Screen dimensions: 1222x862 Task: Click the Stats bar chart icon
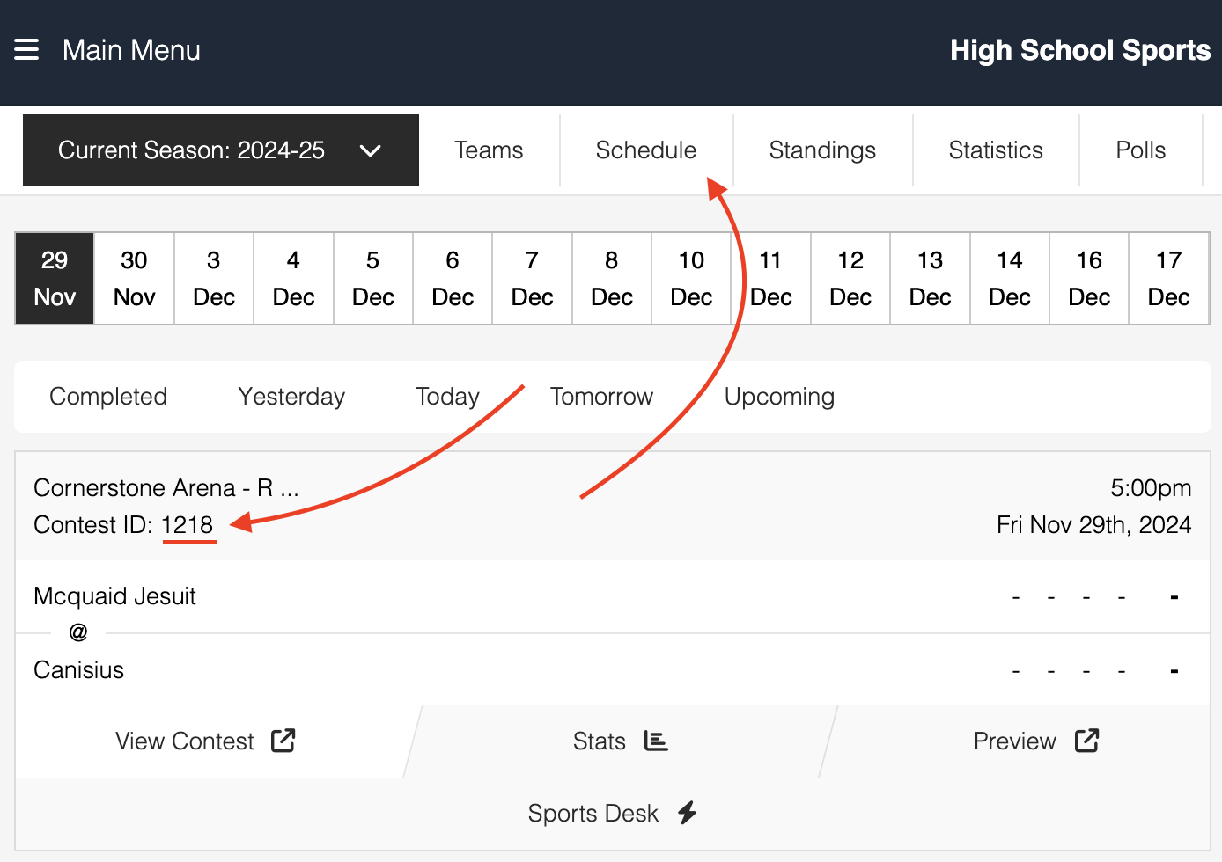click(656, 741)
